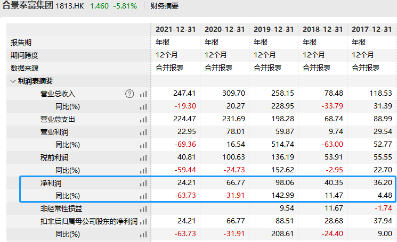Select the 2018-12-31 column header

pos(322,30)
